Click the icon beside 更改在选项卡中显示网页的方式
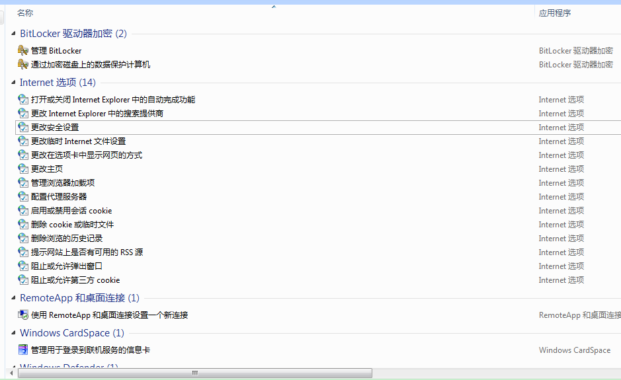The width and height of the screenshot is (621, 380). pyautogui.click(x=23, y=155)
